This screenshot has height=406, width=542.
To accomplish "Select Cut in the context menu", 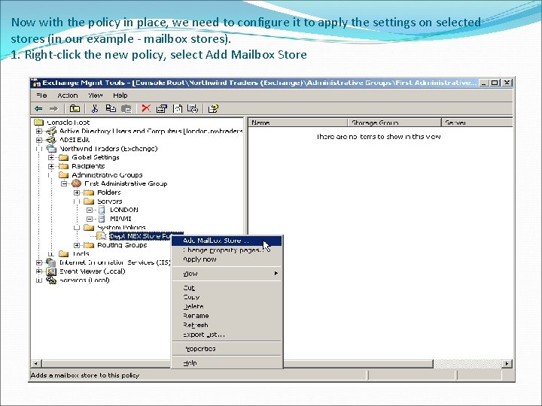I will click(x=227, y=287).
